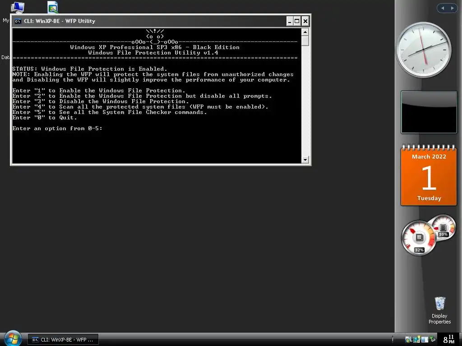Open the Display Properties recycle-bin icon
This screenshot has width=462, height=346.
click(x=439, y=310)
